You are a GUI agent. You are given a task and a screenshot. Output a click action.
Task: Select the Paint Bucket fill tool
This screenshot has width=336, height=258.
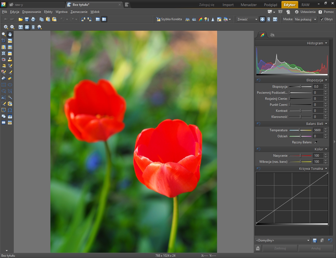click(4, 78)
